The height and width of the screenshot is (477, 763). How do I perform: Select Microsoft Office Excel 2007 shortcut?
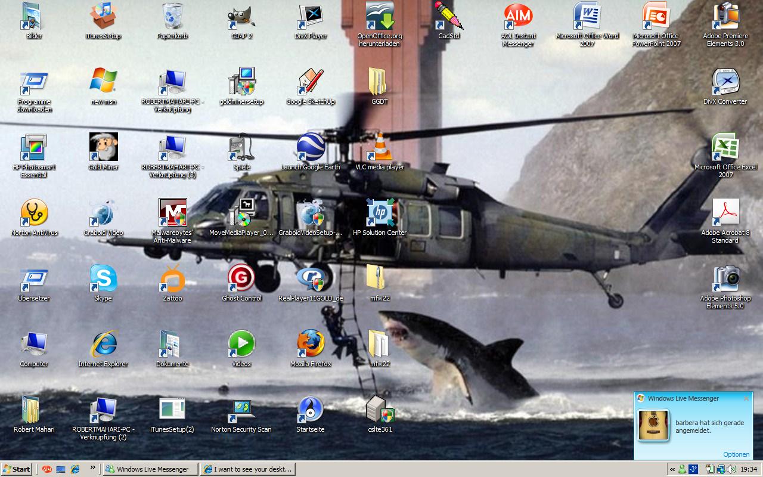[x=725, y=148]
